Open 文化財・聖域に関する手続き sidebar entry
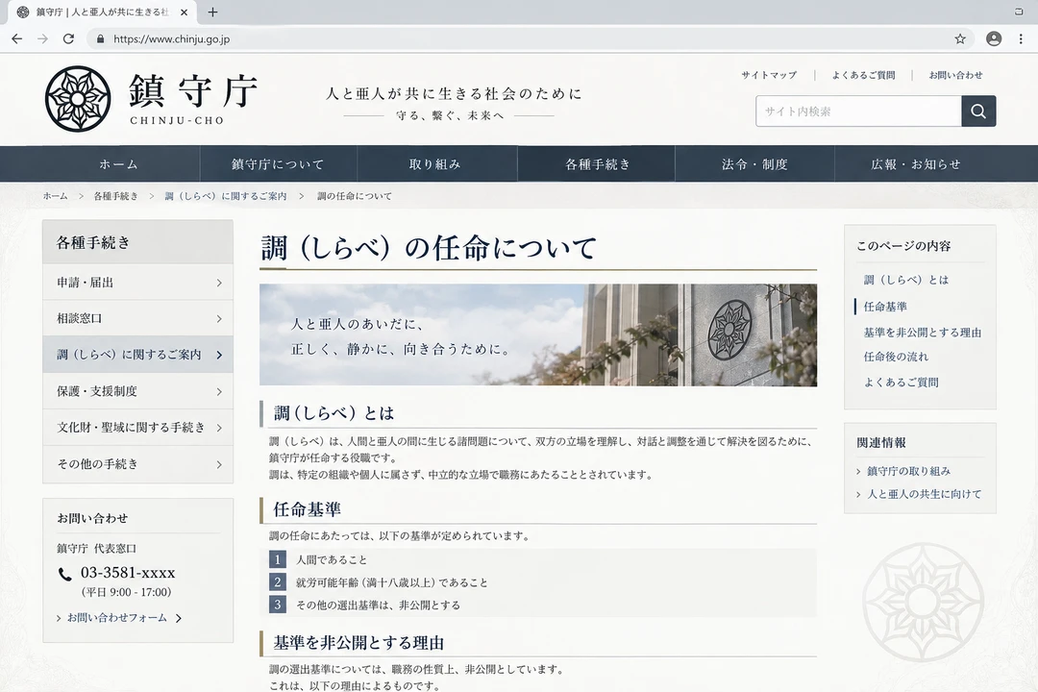The height and width of the screenshot is (692, 1038). pos(137,428)
